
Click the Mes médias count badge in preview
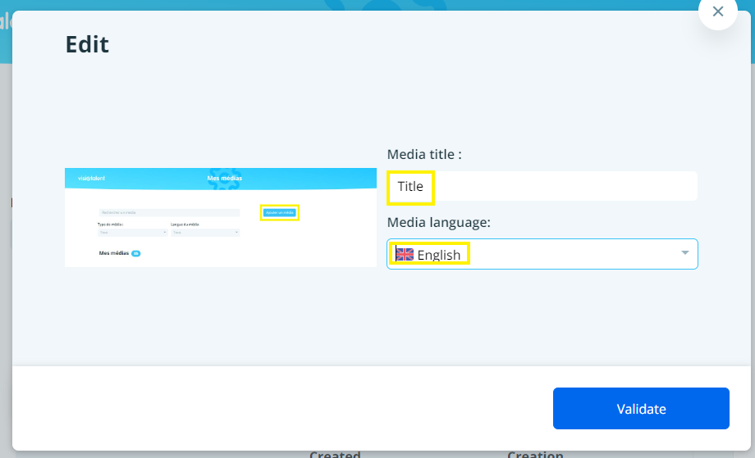click(136, 254)
